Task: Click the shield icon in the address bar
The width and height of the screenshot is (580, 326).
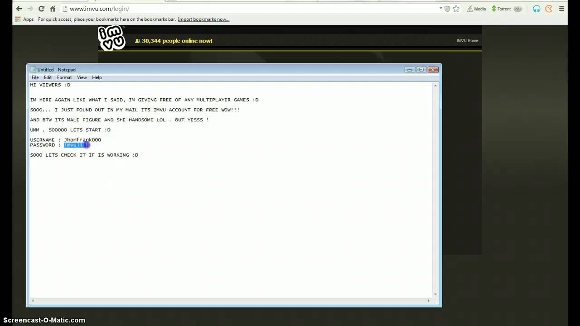Action: pos(447,9)
